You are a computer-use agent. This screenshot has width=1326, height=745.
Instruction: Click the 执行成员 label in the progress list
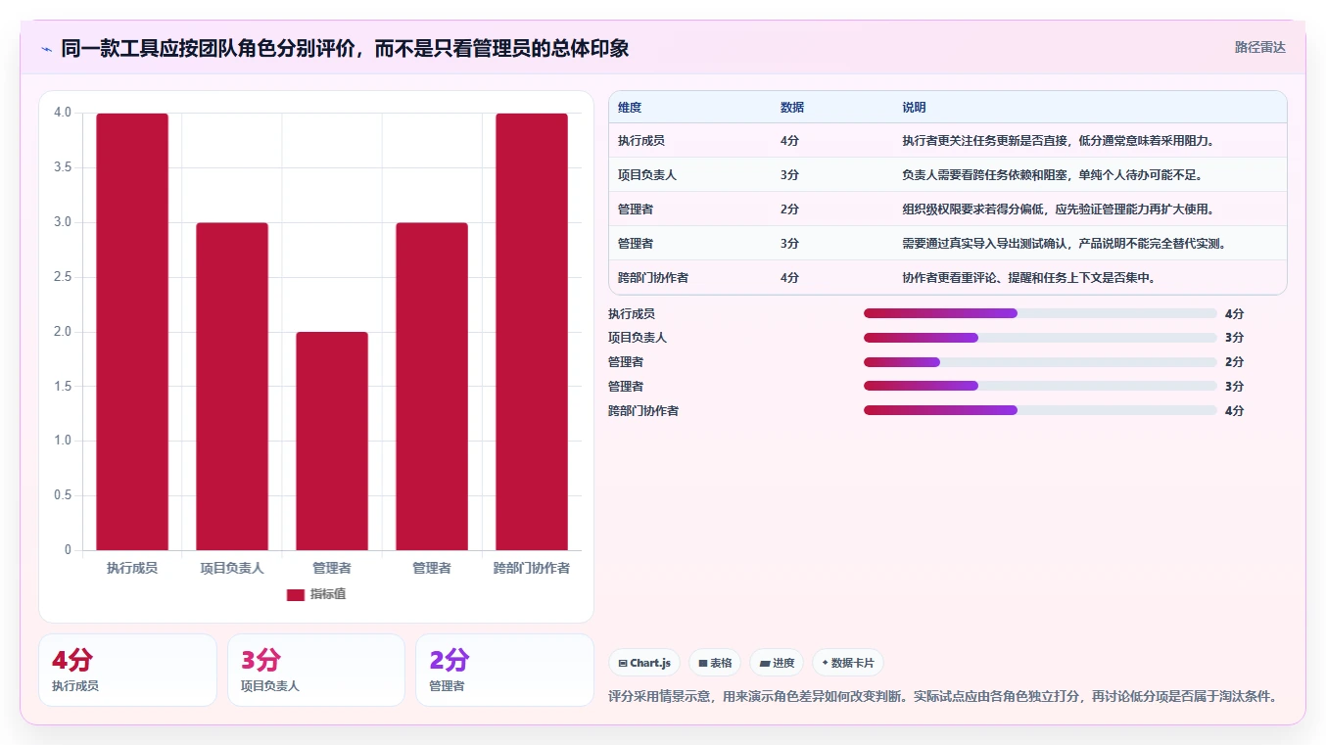click(x=632, y=313)
